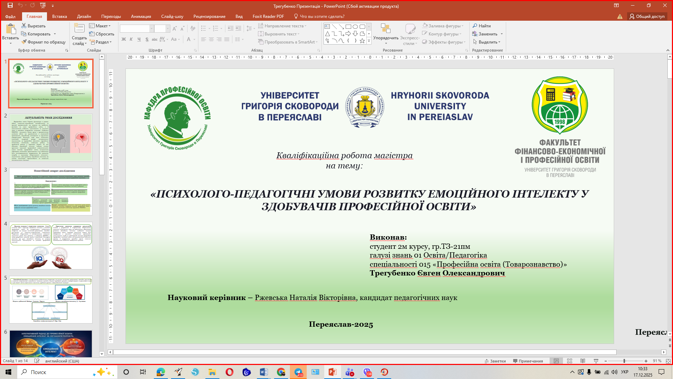Toggle the Notes pane in status bar
Image resolution: width=673 pixels, height=379 pixels.
(x=495, y=361)
